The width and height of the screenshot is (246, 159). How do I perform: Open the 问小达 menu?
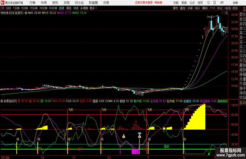pyautogui.click(x=79, y=3)
